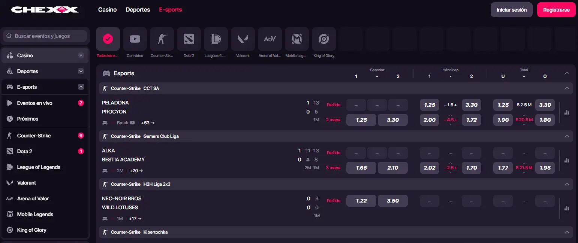This screenshot has height=243, width=578.
Task: Collapse the E-sports sidebar section
Action: point(81,87)
